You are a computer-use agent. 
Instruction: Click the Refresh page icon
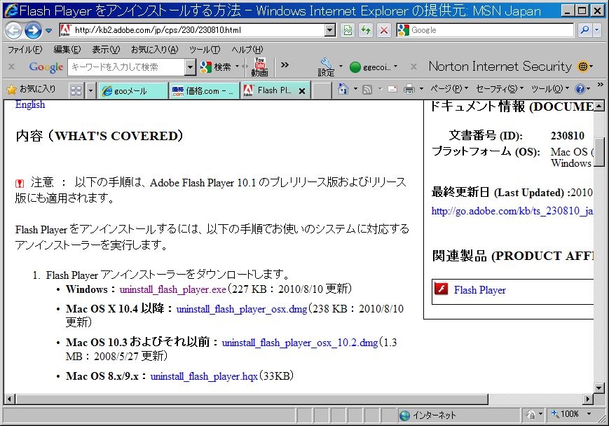(x=366, y=30)
